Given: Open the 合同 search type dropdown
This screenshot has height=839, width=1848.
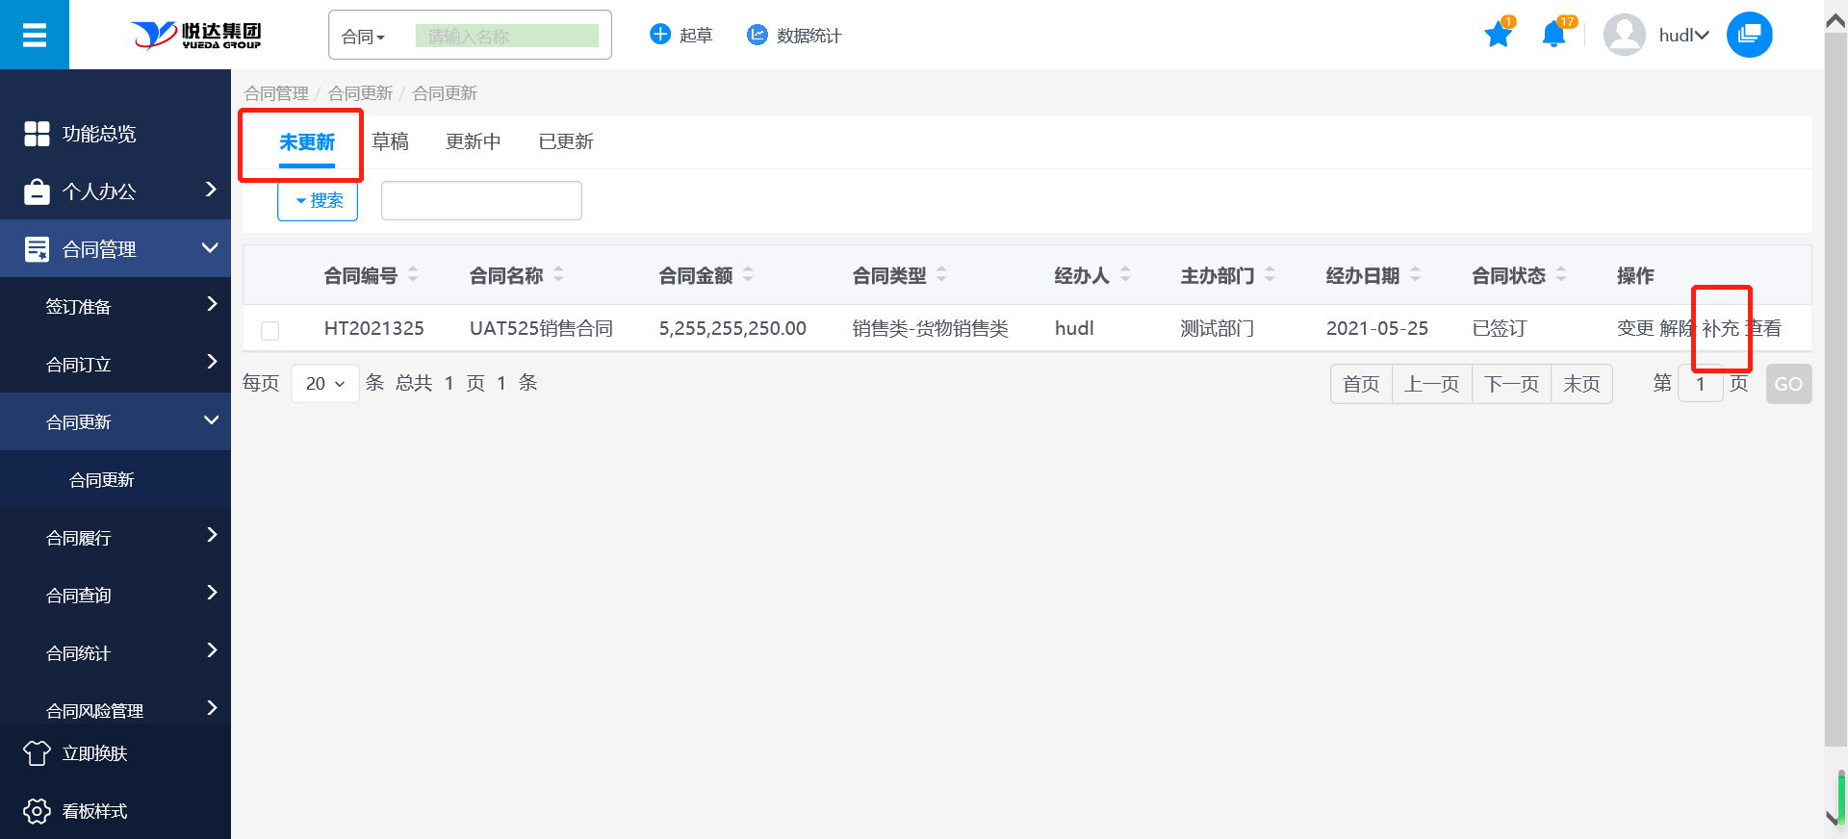Looking at the screenshot, I should 364,37.
